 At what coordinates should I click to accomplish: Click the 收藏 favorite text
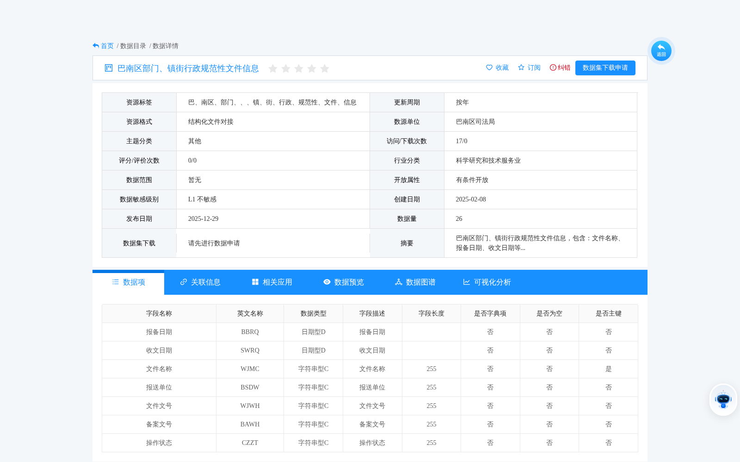click(502, 67)
